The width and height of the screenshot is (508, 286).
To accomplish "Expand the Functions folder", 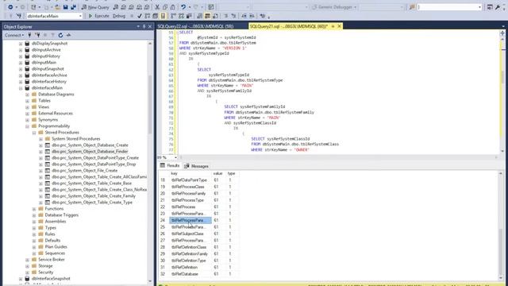I will pos(34,209).
